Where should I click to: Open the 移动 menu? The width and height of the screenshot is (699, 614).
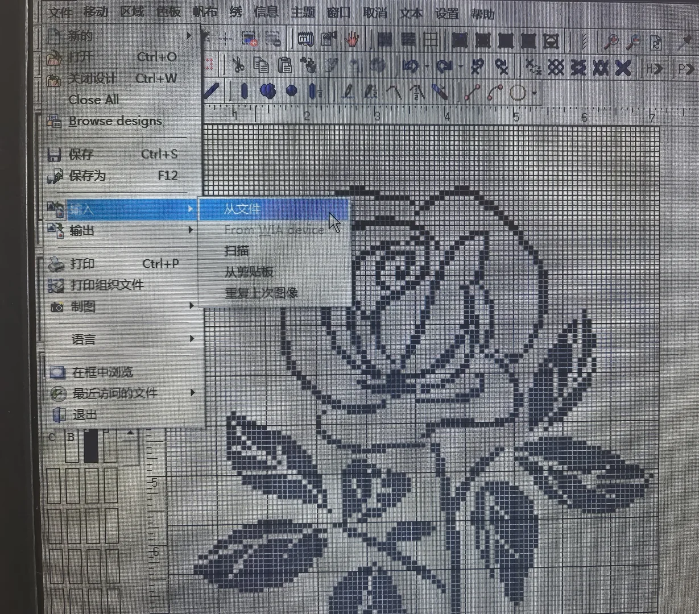tap(96, 11)
